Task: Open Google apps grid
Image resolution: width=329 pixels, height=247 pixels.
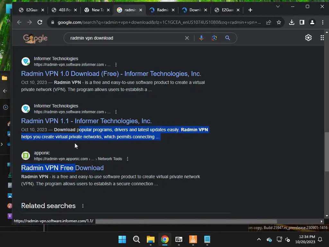Action: click(322, 38)
